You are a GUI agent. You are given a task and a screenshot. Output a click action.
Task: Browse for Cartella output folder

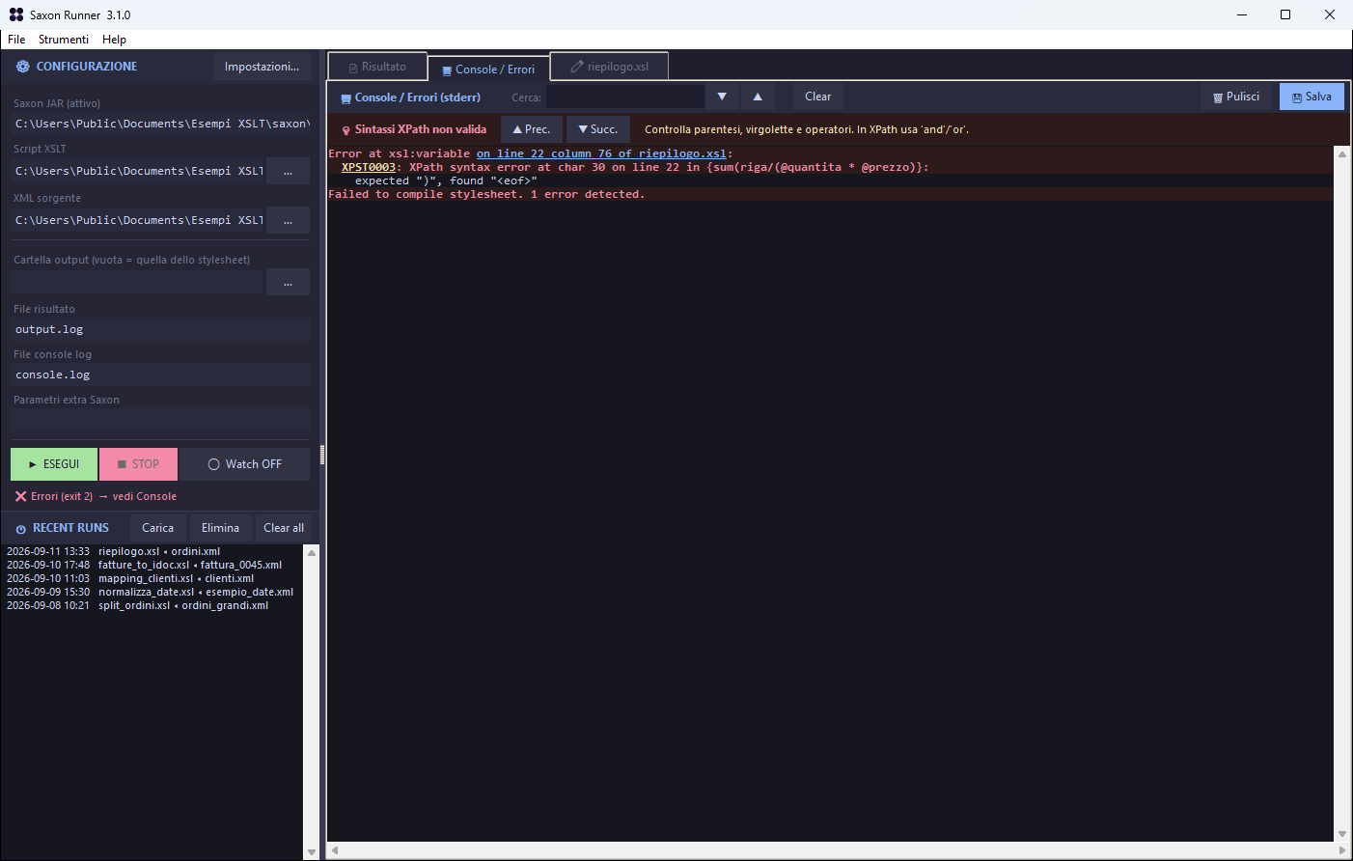pyautogui.click(x=288, y=283)
